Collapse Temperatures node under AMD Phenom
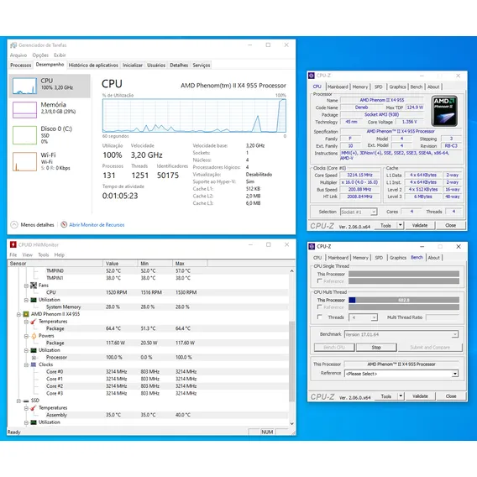The image size is (477, 477). click(26, 322)
